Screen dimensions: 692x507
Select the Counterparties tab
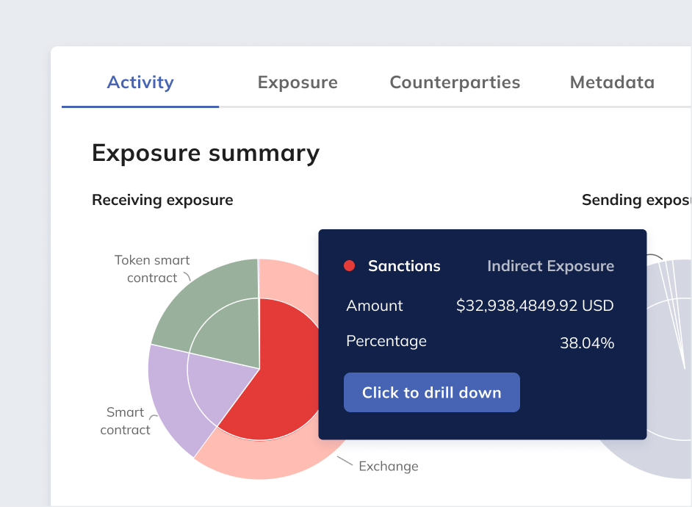[x=455, y=82]
